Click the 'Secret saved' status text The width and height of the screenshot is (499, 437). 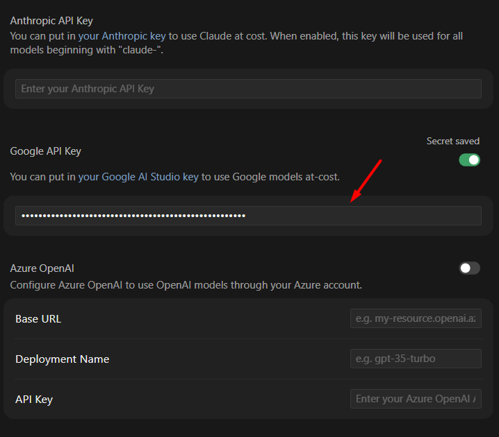[453, 141]
